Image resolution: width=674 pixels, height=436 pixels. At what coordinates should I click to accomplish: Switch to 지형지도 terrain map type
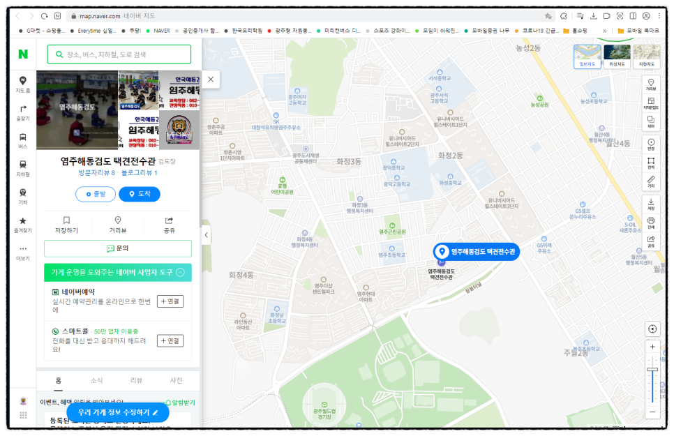647,57
